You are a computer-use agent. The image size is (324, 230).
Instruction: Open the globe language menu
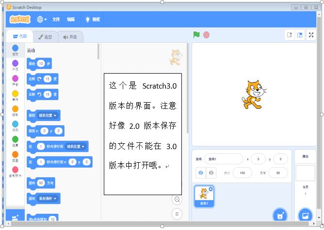42,19
